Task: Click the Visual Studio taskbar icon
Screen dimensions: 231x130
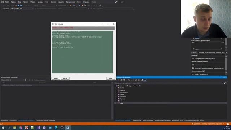Action: click(x=38, y=127)
